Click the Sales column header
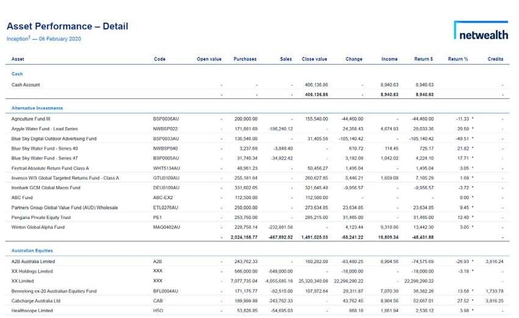The width and height of the screenshot is (519, 318). coord(286,59)
